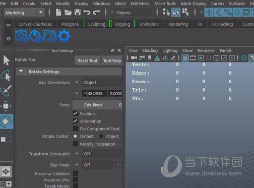Activate the Lasso Select tool
Screen dimensions: 254x188
click(x=6, y=76)
